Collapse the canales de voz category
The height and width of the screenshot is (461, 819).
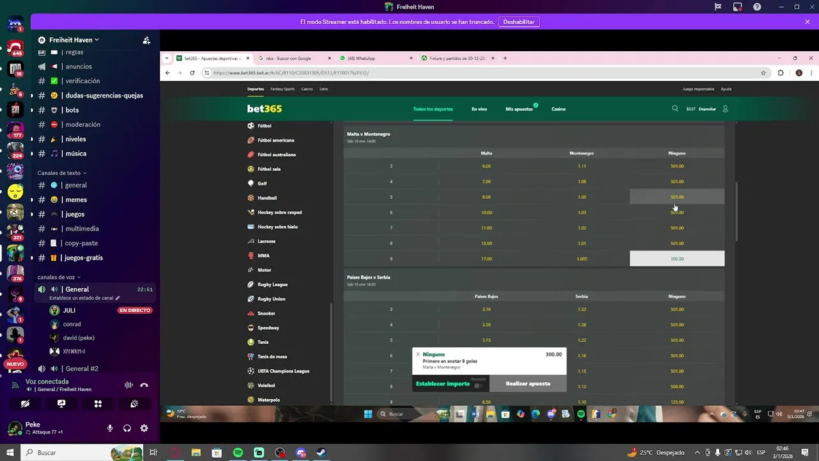[x=59, y=277]
